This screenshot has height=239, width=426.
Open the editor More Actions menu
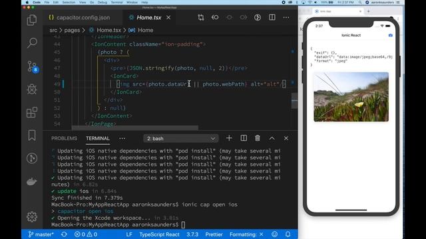pyautogui.click(x=286, y=18)
